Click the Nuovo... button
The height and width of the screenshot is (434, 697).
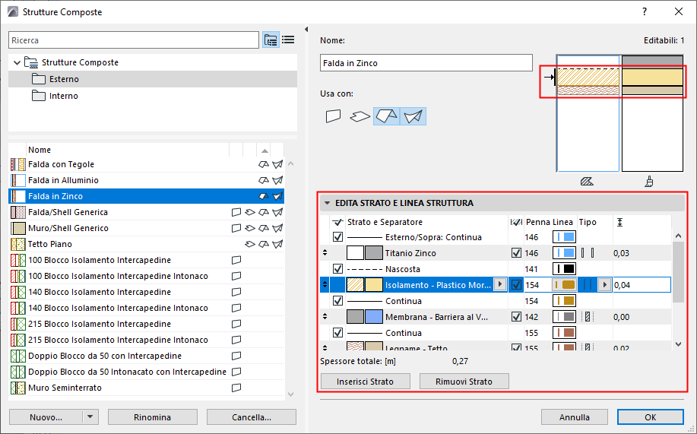point(46,417)
